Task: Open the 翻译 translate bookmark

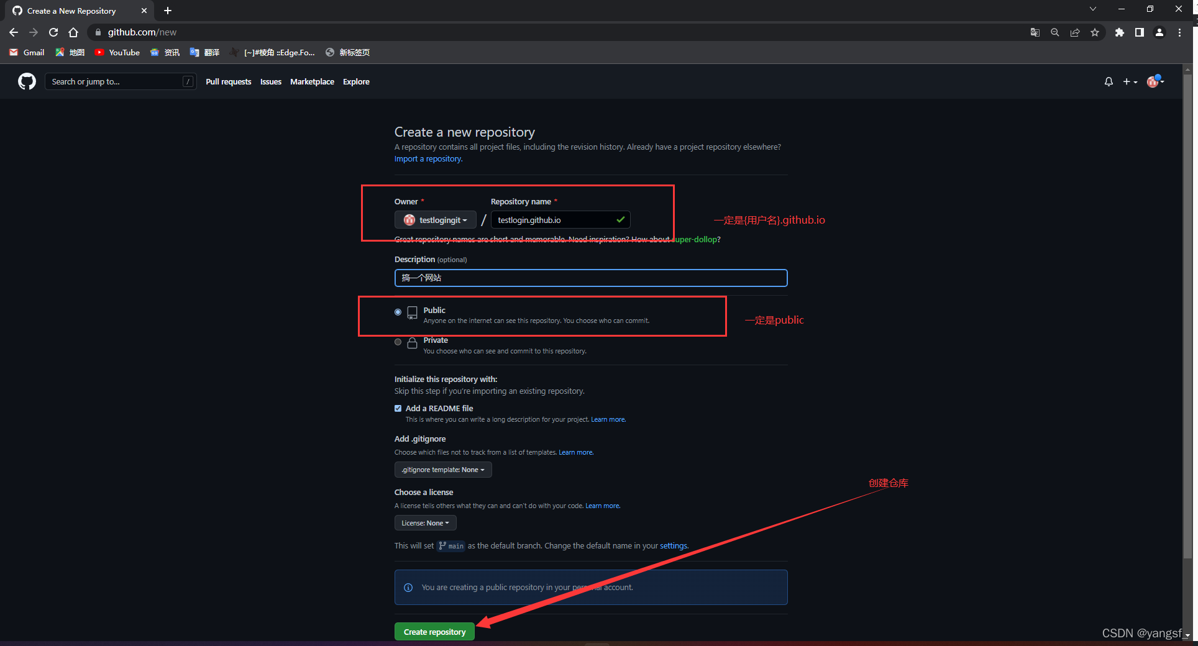Action: click(x=205, y=52)
